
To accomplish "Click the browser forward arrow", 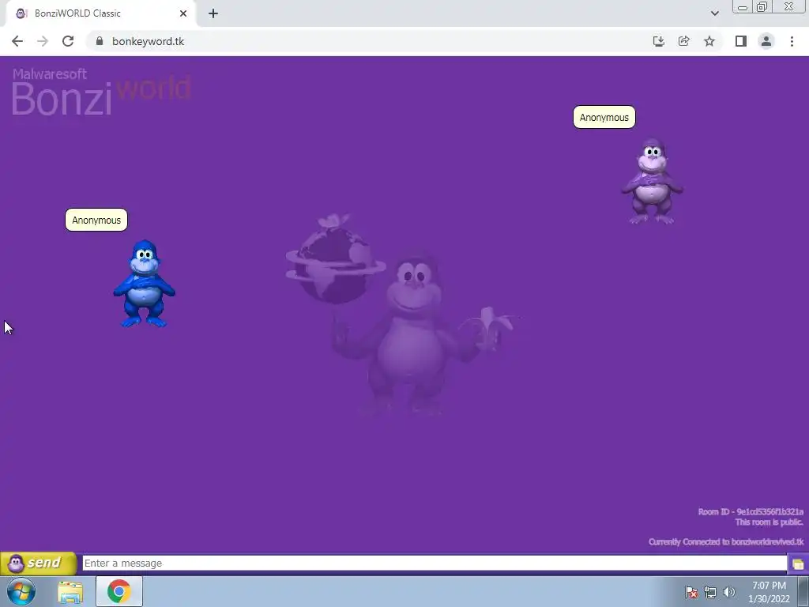I will click(43, 41).
